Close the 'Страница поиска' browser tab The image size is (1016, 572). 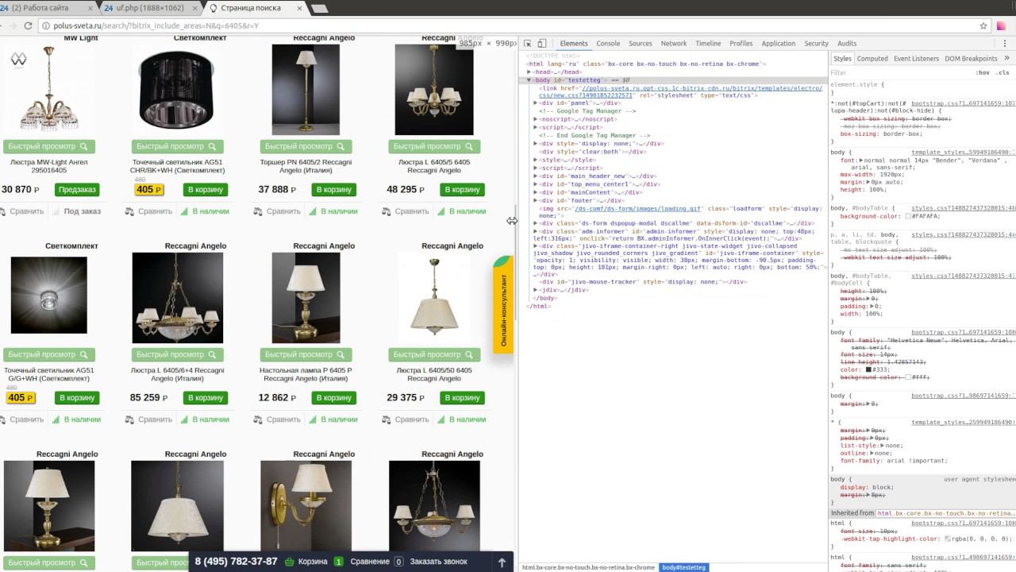298,8
